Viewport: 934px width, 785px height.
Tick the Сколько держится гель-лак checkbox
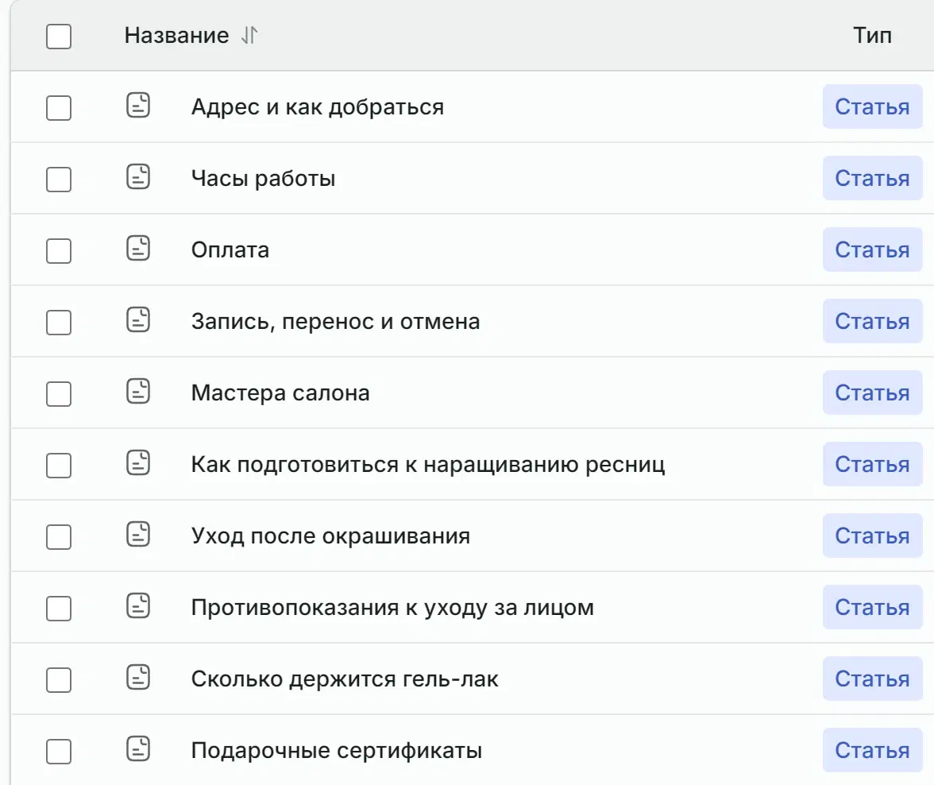pyautogui.click(x=59, y=680)
